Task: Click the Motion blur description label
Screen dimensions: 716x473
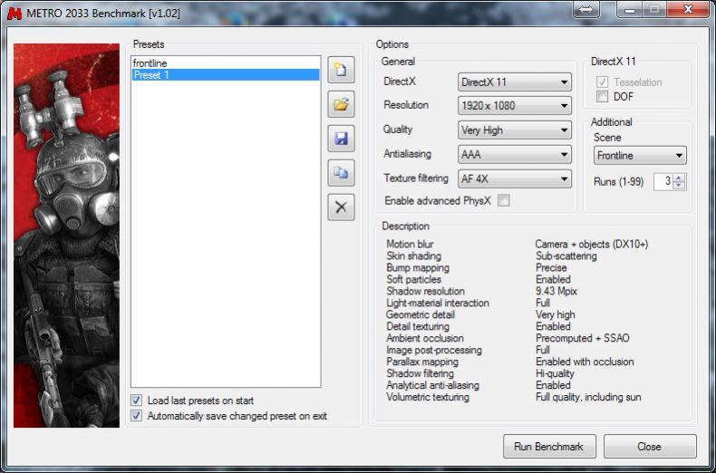Action: click(x=410, y=245)
